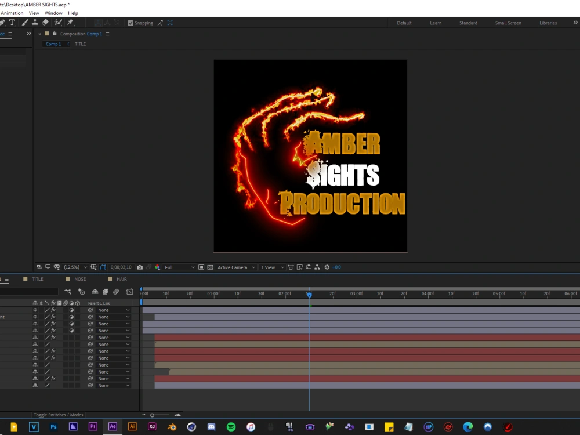580x435 pixels.
Task: Click Comp 1 in the breadcrumb navigator
Action: (53, 43)
